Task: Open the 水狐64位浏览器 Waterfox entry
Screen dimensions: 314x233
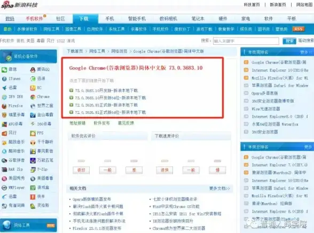Action: coord(275,124)
